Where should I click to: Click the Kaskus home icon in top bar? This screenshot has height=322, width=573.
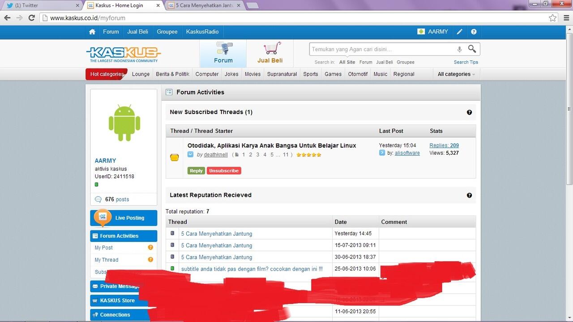(x=92, y=32)
